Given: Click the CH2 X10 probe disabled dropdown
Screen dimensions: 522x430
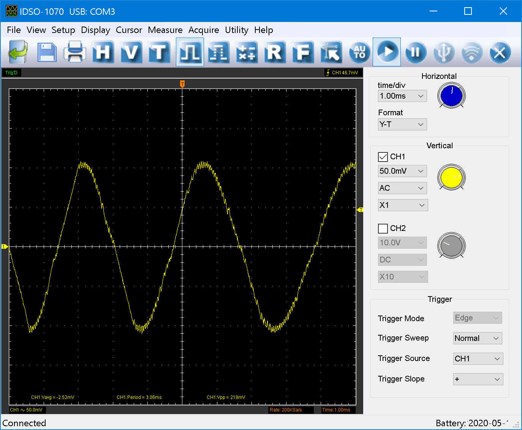Looking at the screenshot, I should click(403, 277).
